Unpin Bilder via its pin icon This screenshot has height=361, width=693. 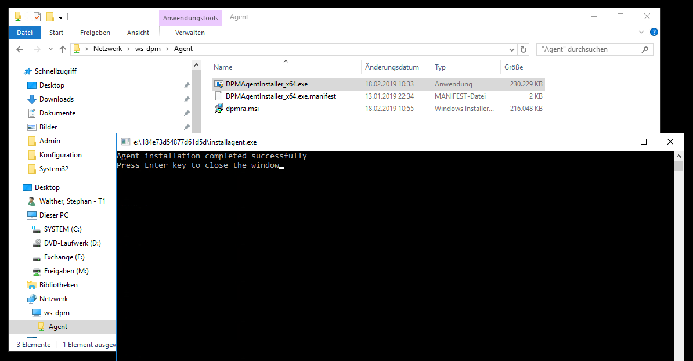click(x=187, y=127)
